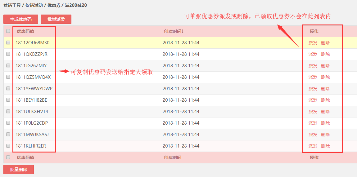The image size is (357, 177).
Task: Sort by 创建时间 in the top header
Action: tap(174, 31)
